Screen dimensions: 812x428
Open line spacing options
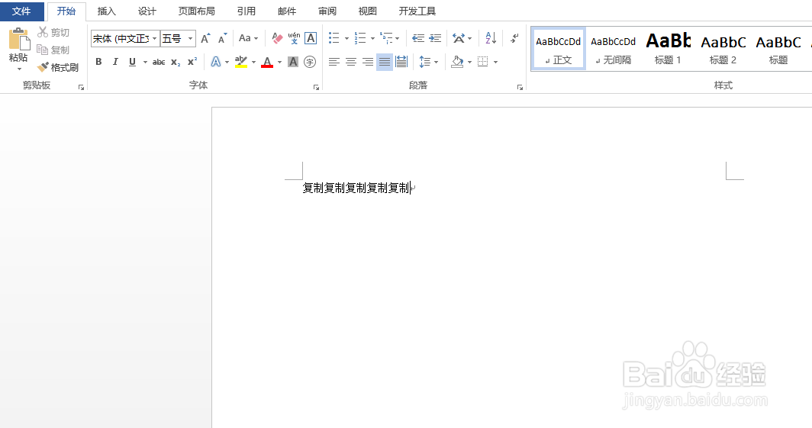click(x=428, y=62)
